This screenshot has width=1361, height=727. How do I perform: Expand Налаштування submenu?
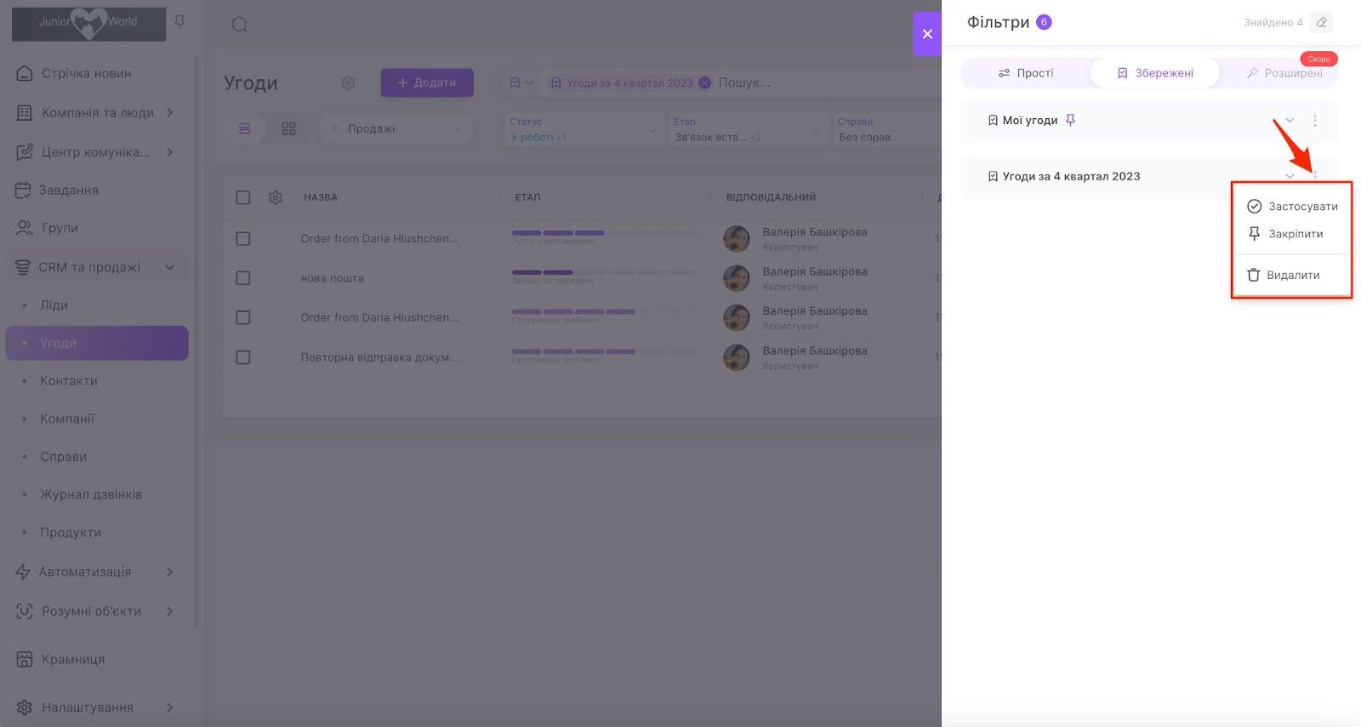click(x=170, y=707)
